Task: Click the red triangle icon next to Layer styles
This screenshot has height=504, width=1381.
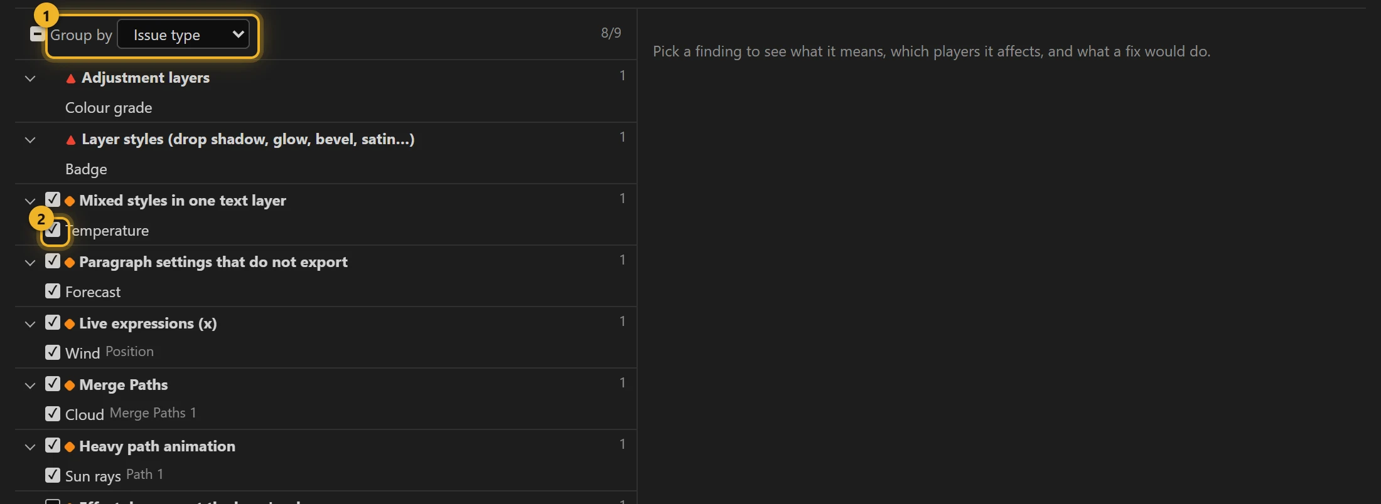Action: point(71,140)
